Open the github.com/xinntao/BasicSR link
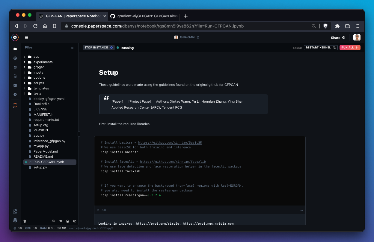This screenshot has height=242, width=374. (x=170, y=143)
